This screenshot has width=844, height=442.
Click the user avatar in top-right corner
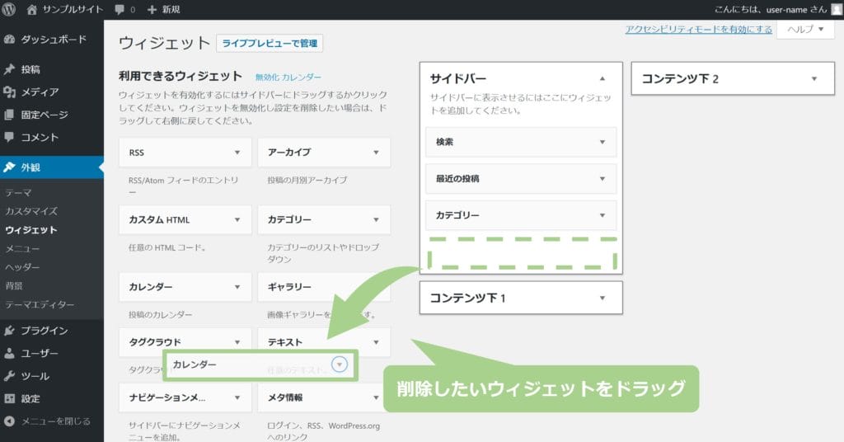836,9
